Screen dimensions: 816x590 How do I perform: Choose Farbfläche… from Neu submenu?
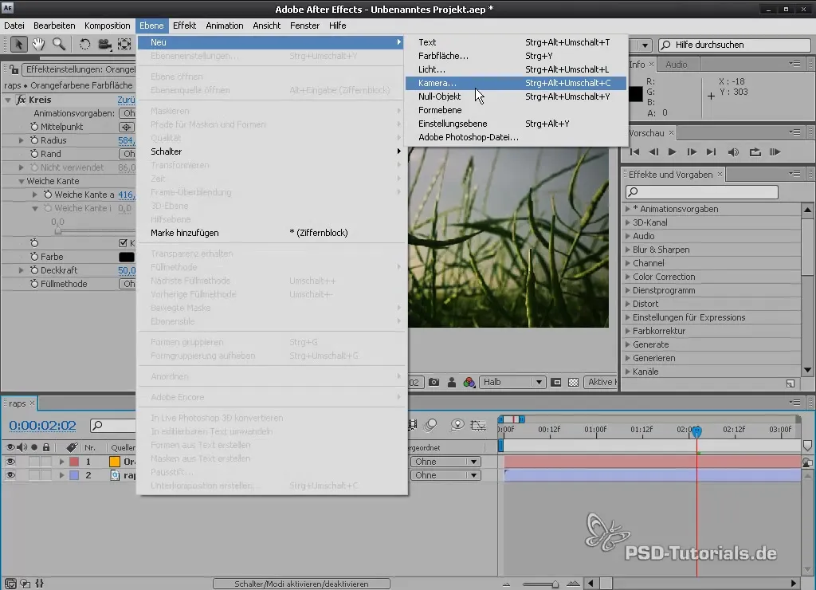coord(516,56)
